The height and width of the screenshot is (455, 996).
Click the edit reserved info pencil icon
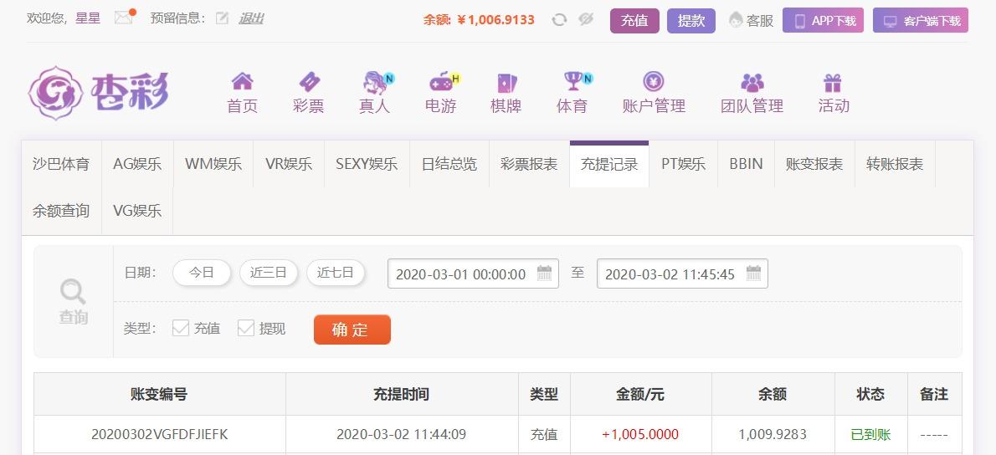(222, 18)
